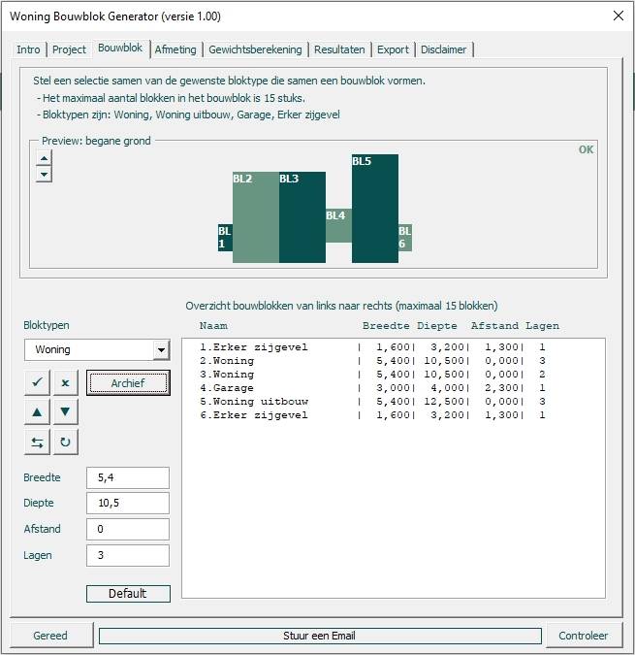Click the x delete block button
The image size is (635, 655).
[x=65, y=382]
